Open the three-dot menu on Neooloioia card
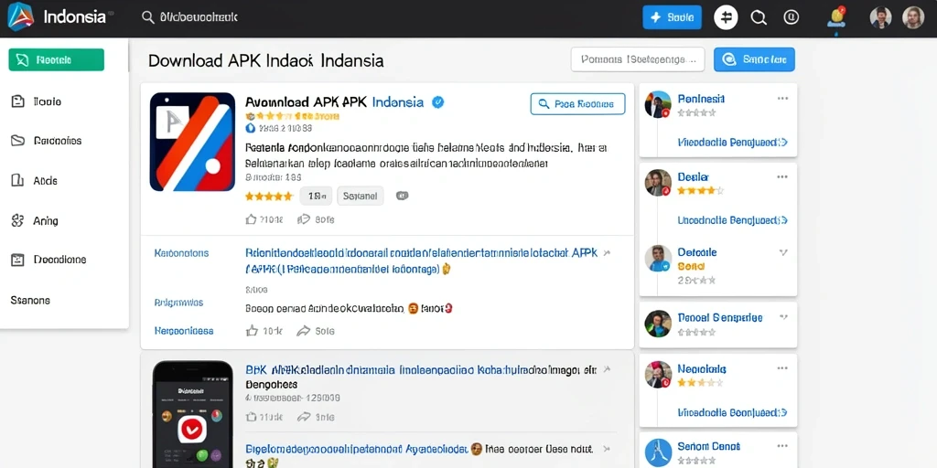Image resolution: width=937 pixels, height=468 pixels. point(782,368)
